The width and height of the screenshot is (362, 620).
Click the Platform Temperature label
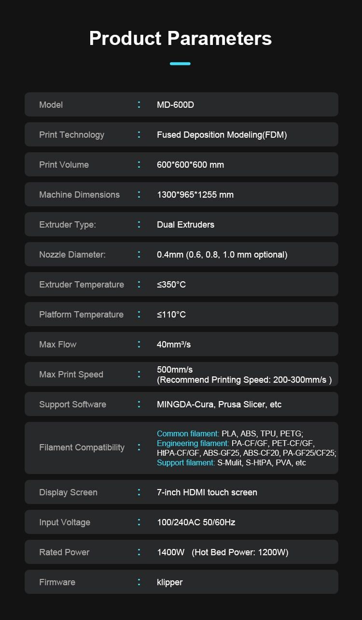(x=81, y=315)
